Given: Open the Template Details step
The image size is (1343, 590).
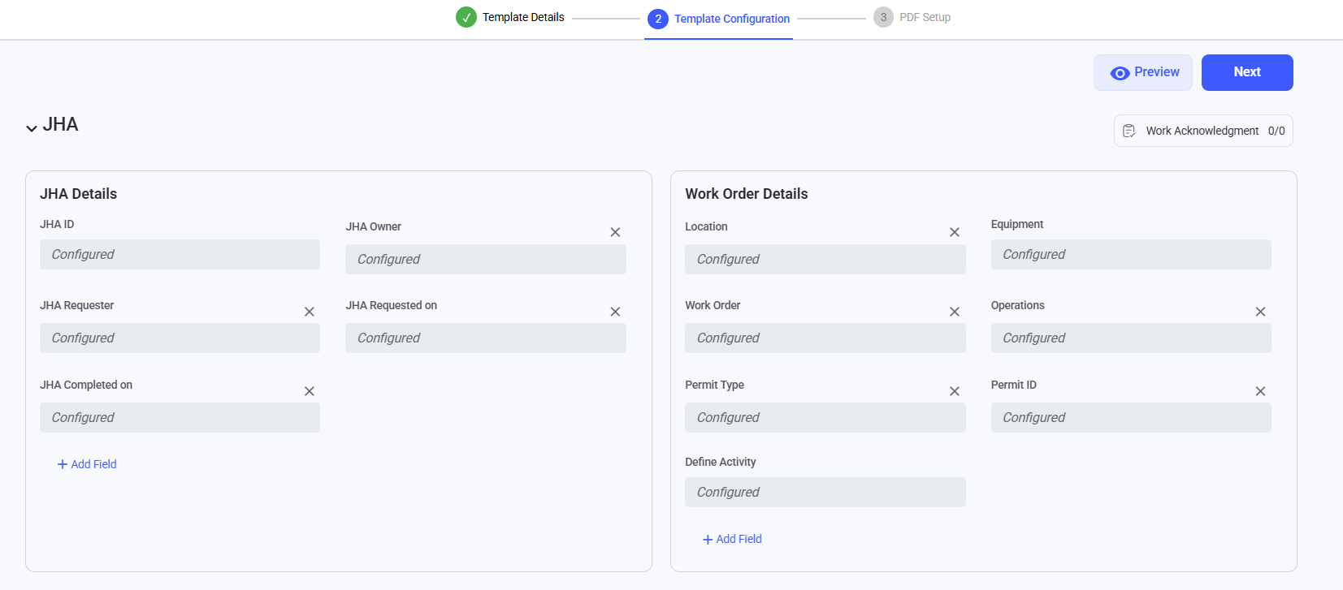Looking at the screenshot, I should coord(510,17).
